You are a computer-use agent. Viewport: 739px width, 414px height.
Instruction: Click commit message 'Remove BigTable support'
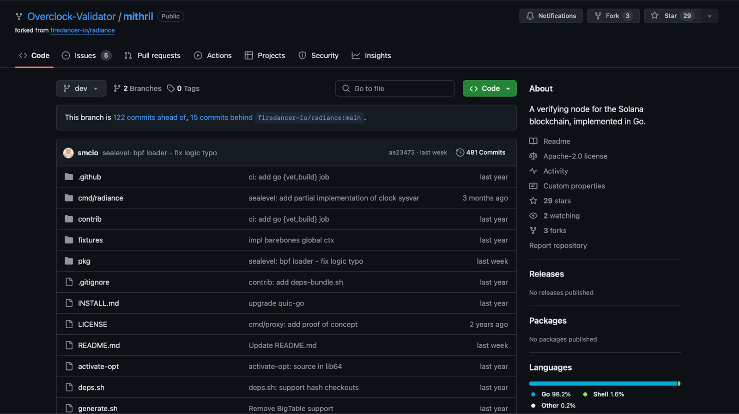click(x=291, y=408)
